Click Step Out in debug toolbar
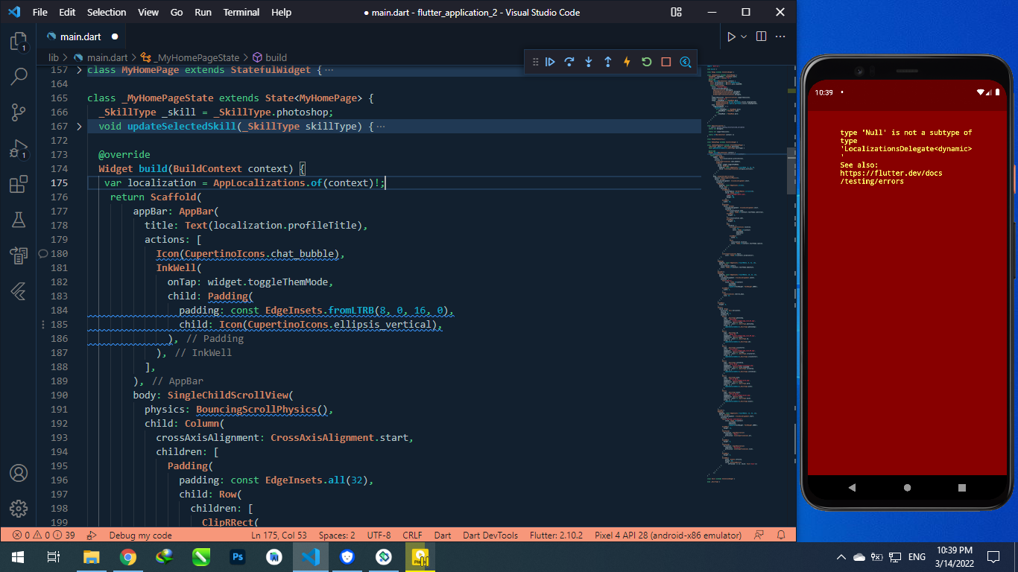 pyautogui.click(x=608, y=62)
